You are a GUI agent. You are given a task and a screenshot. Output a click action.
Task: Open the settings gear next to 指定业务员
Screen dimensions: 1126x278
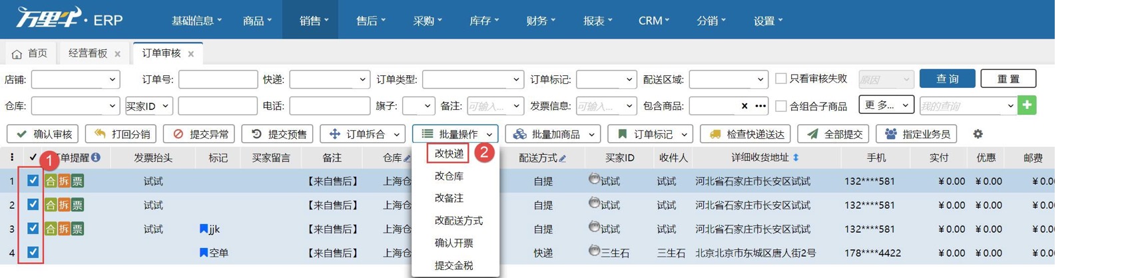(978, 134)
